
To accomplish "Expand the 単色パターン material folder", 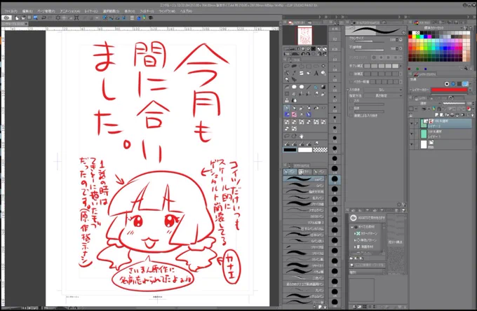I will tap(355, 240).
